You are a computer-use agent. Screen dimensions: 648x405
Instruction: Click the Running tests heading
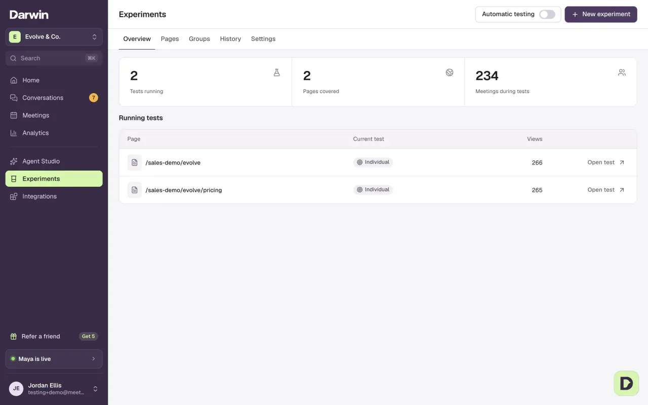click(x=141, y=118)
